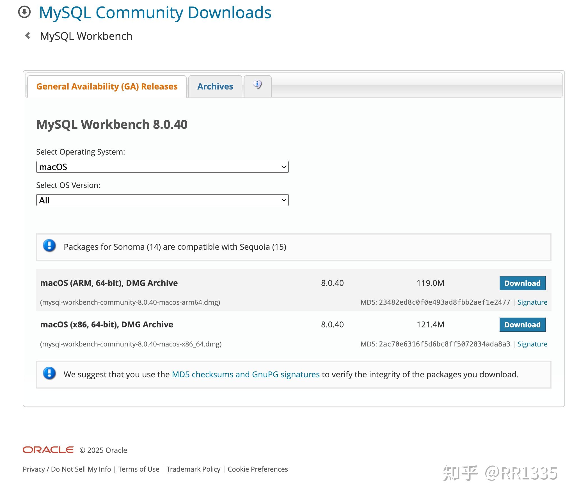The width and height of the screenshot is (572, 496).
Task: Click the back arrow next to MySQL Workbench
Action: 28,36
